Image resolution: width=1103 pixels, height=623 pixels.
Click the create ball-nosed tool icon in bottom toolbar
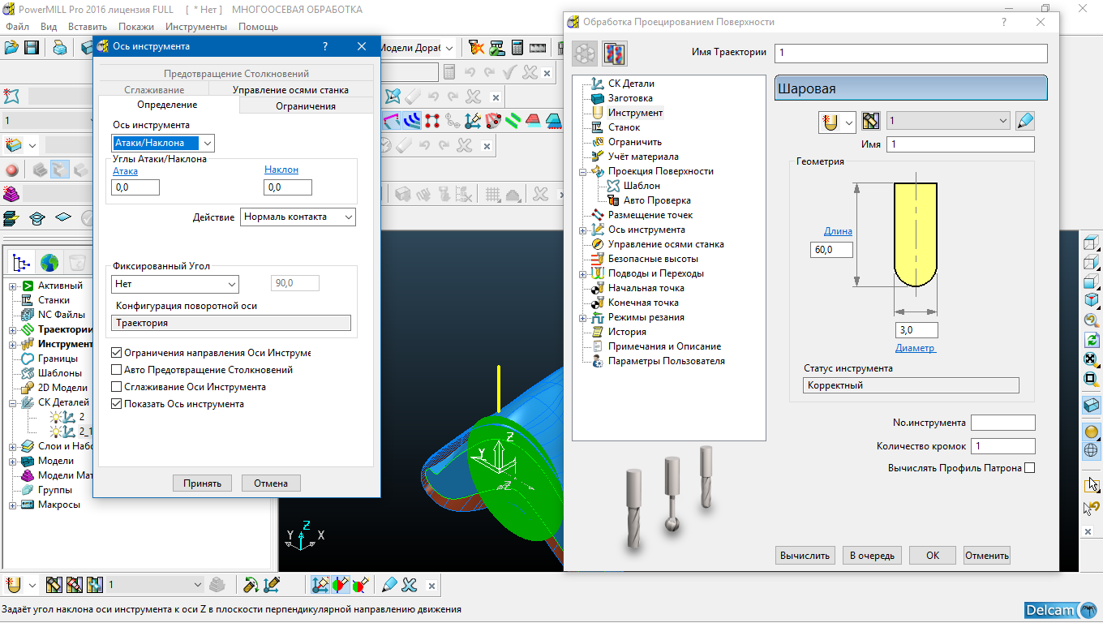pos(13,584)
